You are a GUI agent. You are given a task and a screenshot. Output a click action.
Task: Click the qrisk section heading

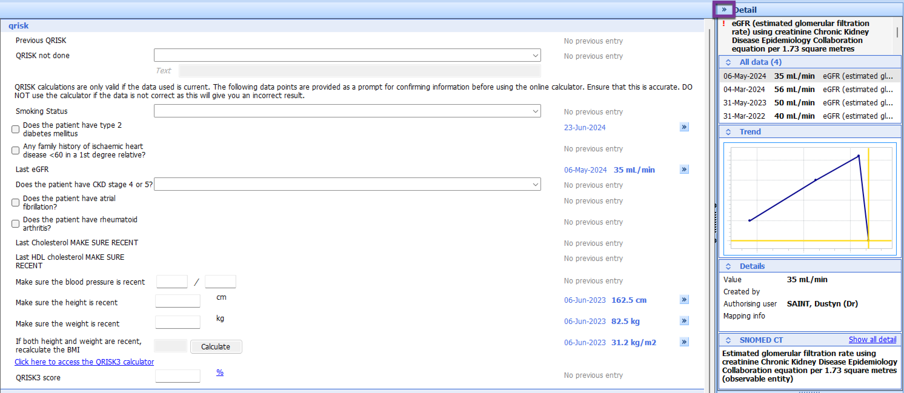tap(18, 26)
